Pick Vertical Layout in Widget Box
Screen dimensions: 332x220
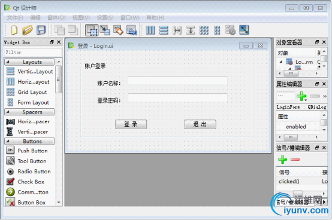click(x=29, y=71)
